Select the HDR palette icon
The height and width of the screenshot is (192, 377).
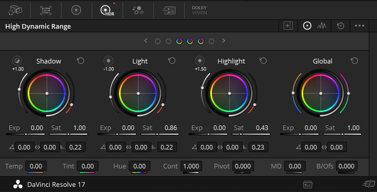pos(107,11)
